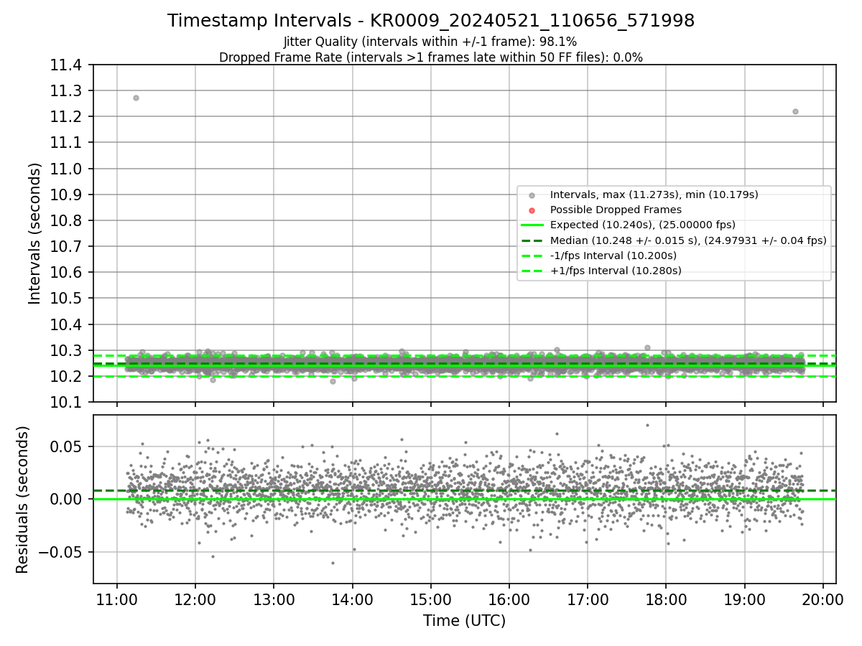The width and height of the screenshot is (862, 646).
Task: Click the plot title 'Timestamp Intervals - KR0009_20240521_110656_571998'
Action: pos(431,21)
